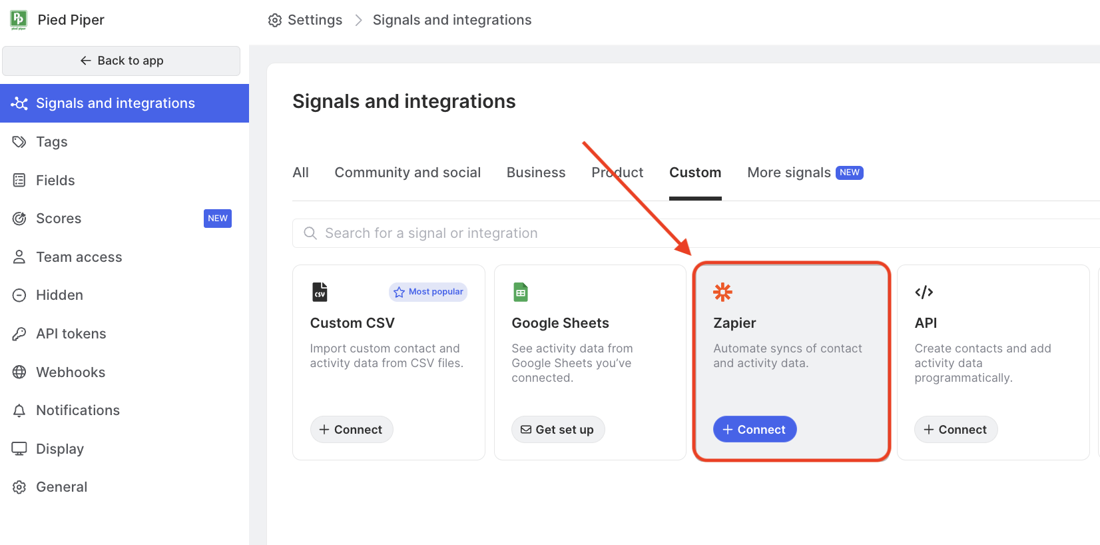Click the Display monitor icon
1100x545 pixels.
[x=19, y=448]
